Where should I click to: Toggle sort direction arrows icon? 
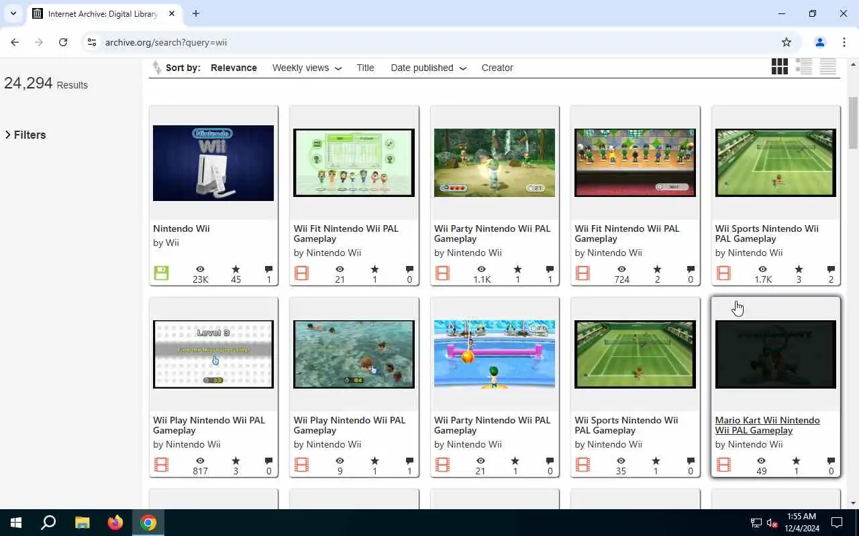(x=156, y=68)
